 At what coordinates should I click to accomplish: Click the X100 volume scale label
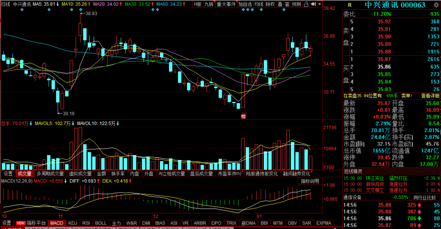pyautogui.click(x=328, y=167)
